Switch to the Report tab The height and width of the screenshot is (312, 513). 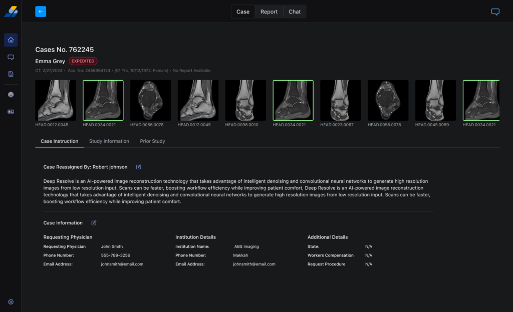coord(269,12)
